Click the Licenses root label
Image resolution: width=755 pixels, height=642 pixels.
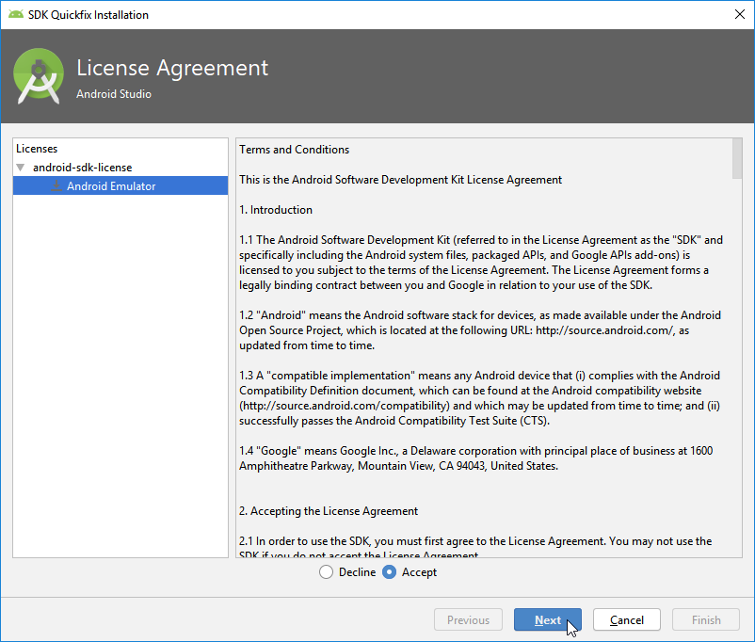[37, 149]
